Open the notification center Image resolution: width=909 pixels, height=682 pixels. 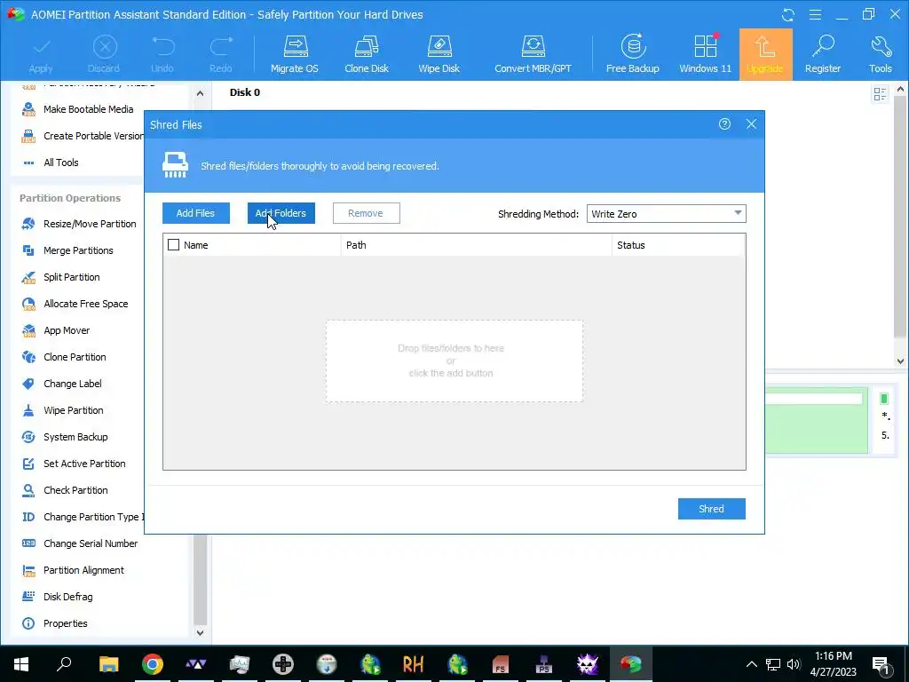pyautogui.click(x=881, y=664)
